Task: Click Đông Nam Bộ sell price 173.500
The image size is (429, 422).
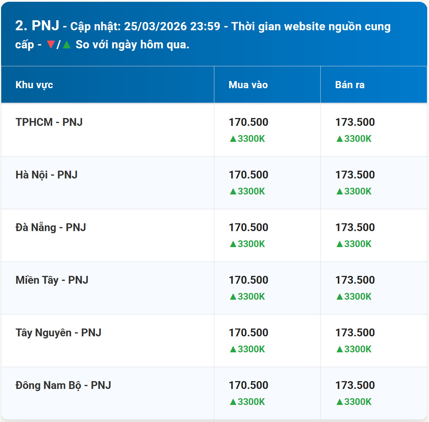Action: (355, 385)
